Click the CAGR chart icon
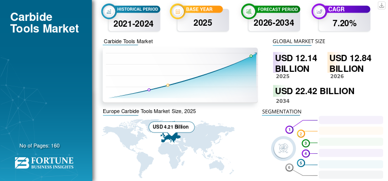 tap(319, 11)
